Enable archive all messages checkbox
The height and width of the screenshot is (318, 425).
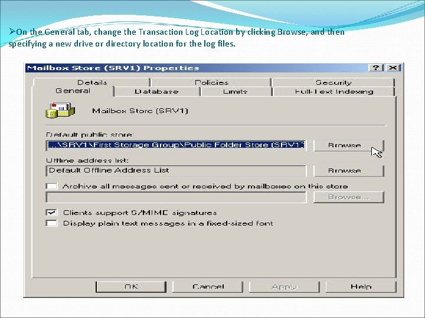coord(51,186)
